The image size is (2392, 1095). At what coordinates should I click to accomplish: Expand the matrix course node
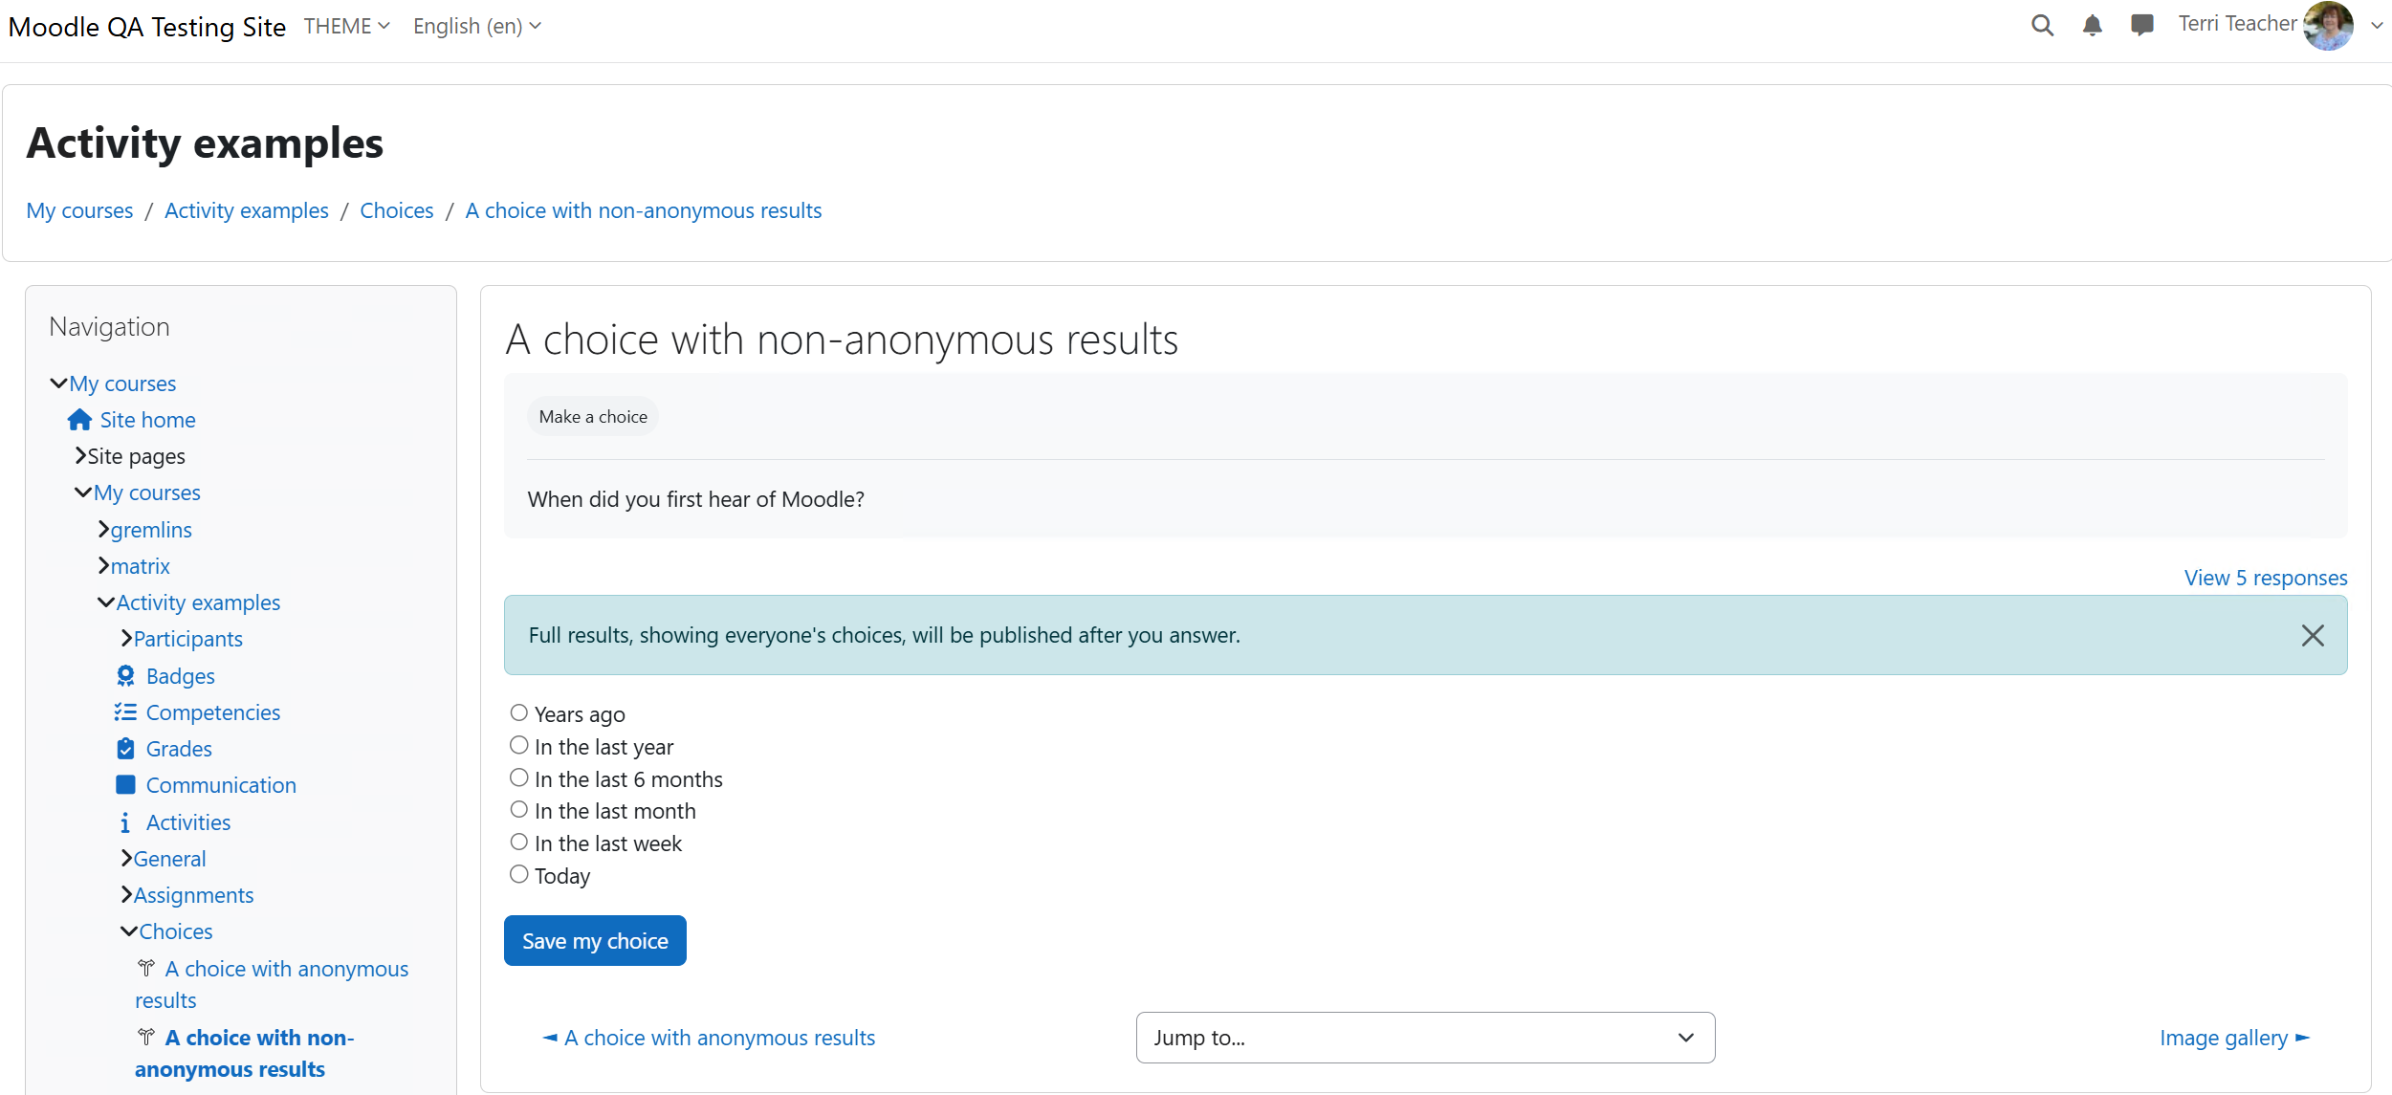point(103,565)
